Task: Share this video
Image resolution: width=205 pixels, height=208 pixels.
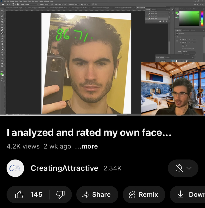Action: pyautogui.click(x=97, y=195)
